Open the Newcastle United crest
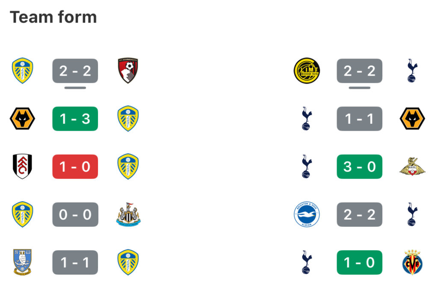The image size is (438, 293). point(128,214)
